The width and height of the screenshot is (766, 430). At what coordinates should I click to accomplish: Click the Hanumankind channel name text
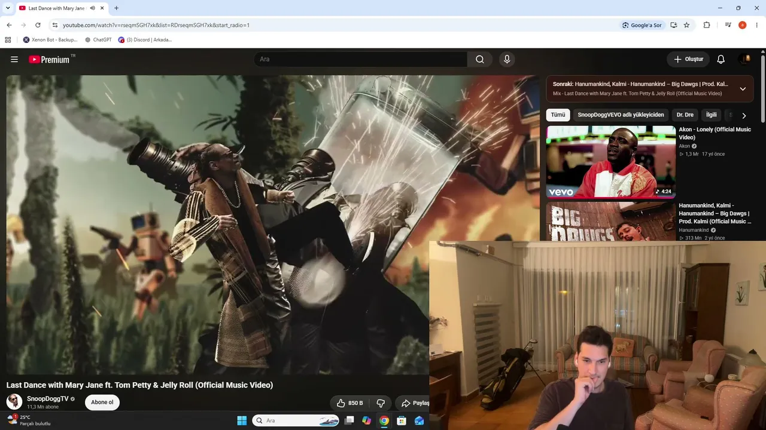click(694, 230)
